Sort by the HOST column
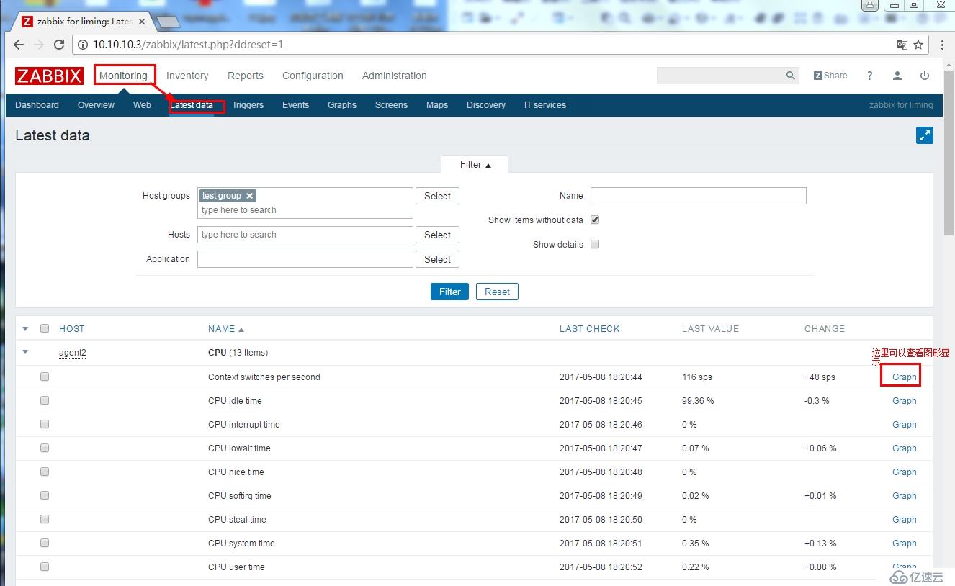Viewport: 955px width, 586px height. [x=72, y=329]
